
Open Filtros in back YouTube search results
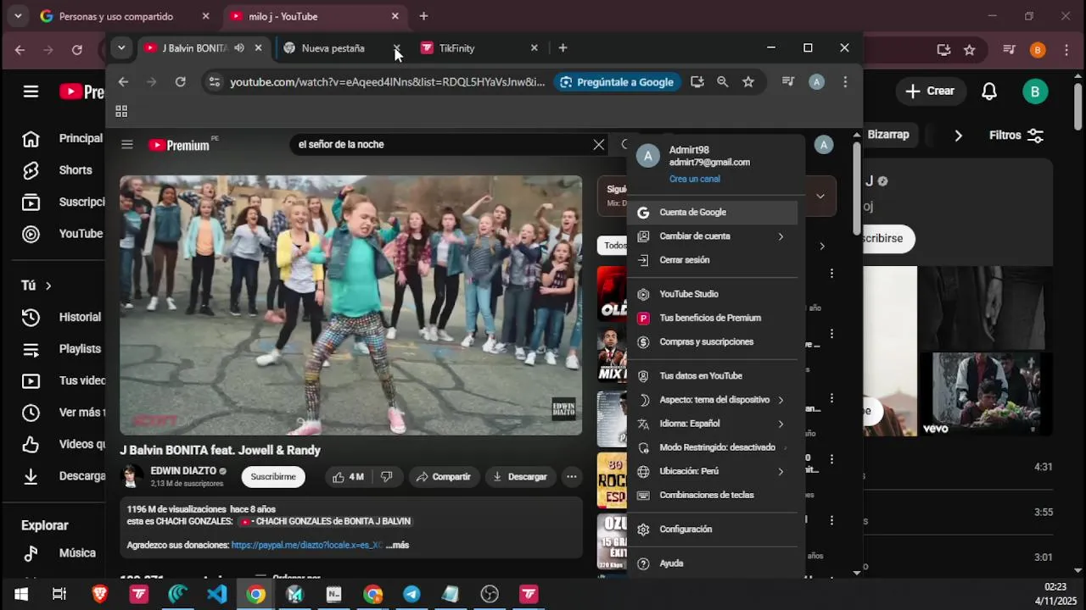(1016, 136)
